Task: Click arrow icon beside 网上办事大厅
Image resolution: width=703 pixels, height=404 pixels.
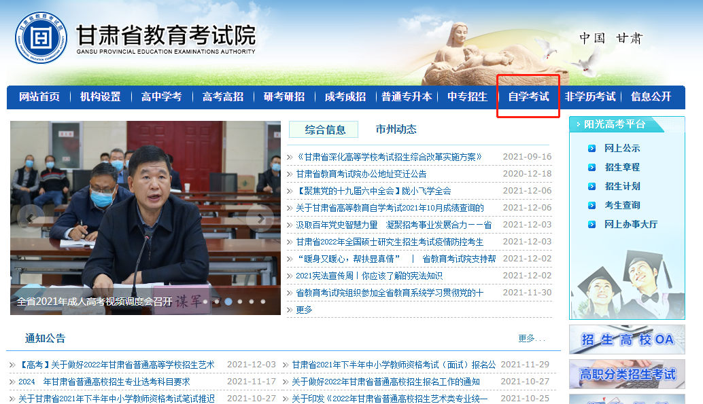Action: coord(591,224)
